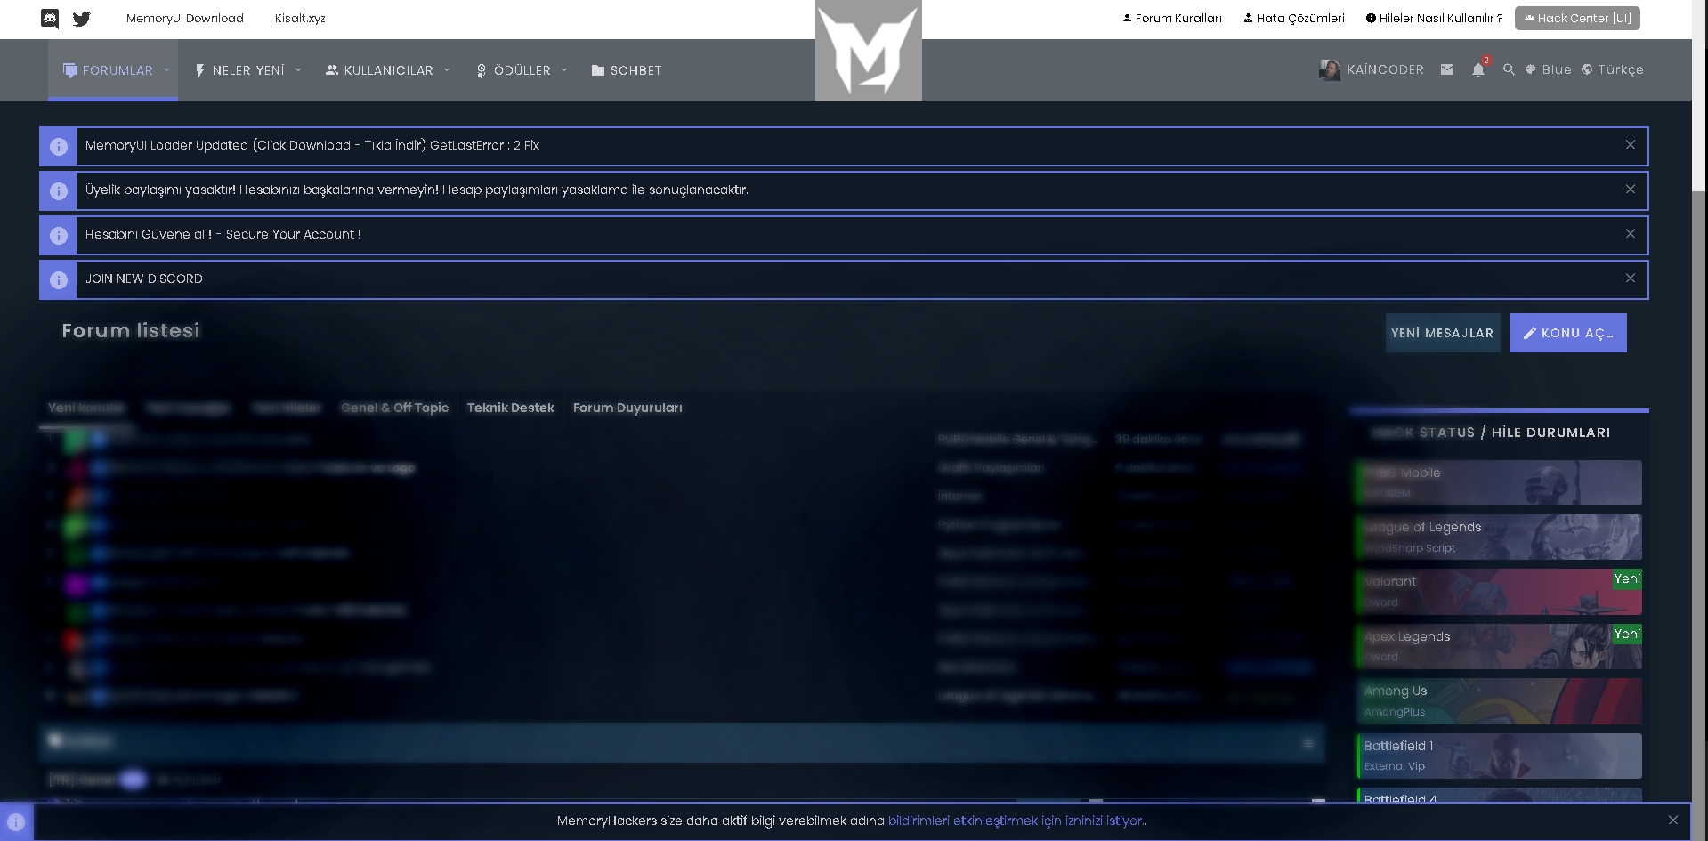The image size is (1708, 841).
Task: Click the bildirimleri etkinleştirmek permission link
Action: (x=1016, y=821)
